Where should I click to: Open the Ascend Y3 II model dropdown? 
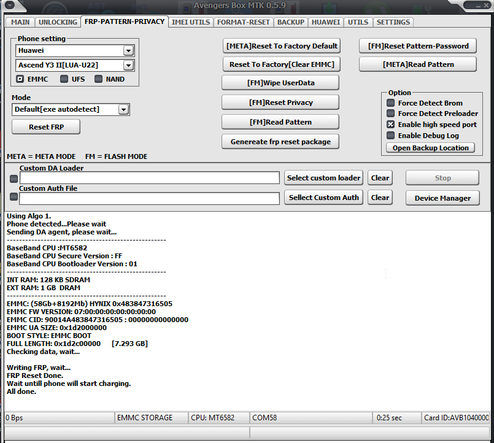click(128, 65)
